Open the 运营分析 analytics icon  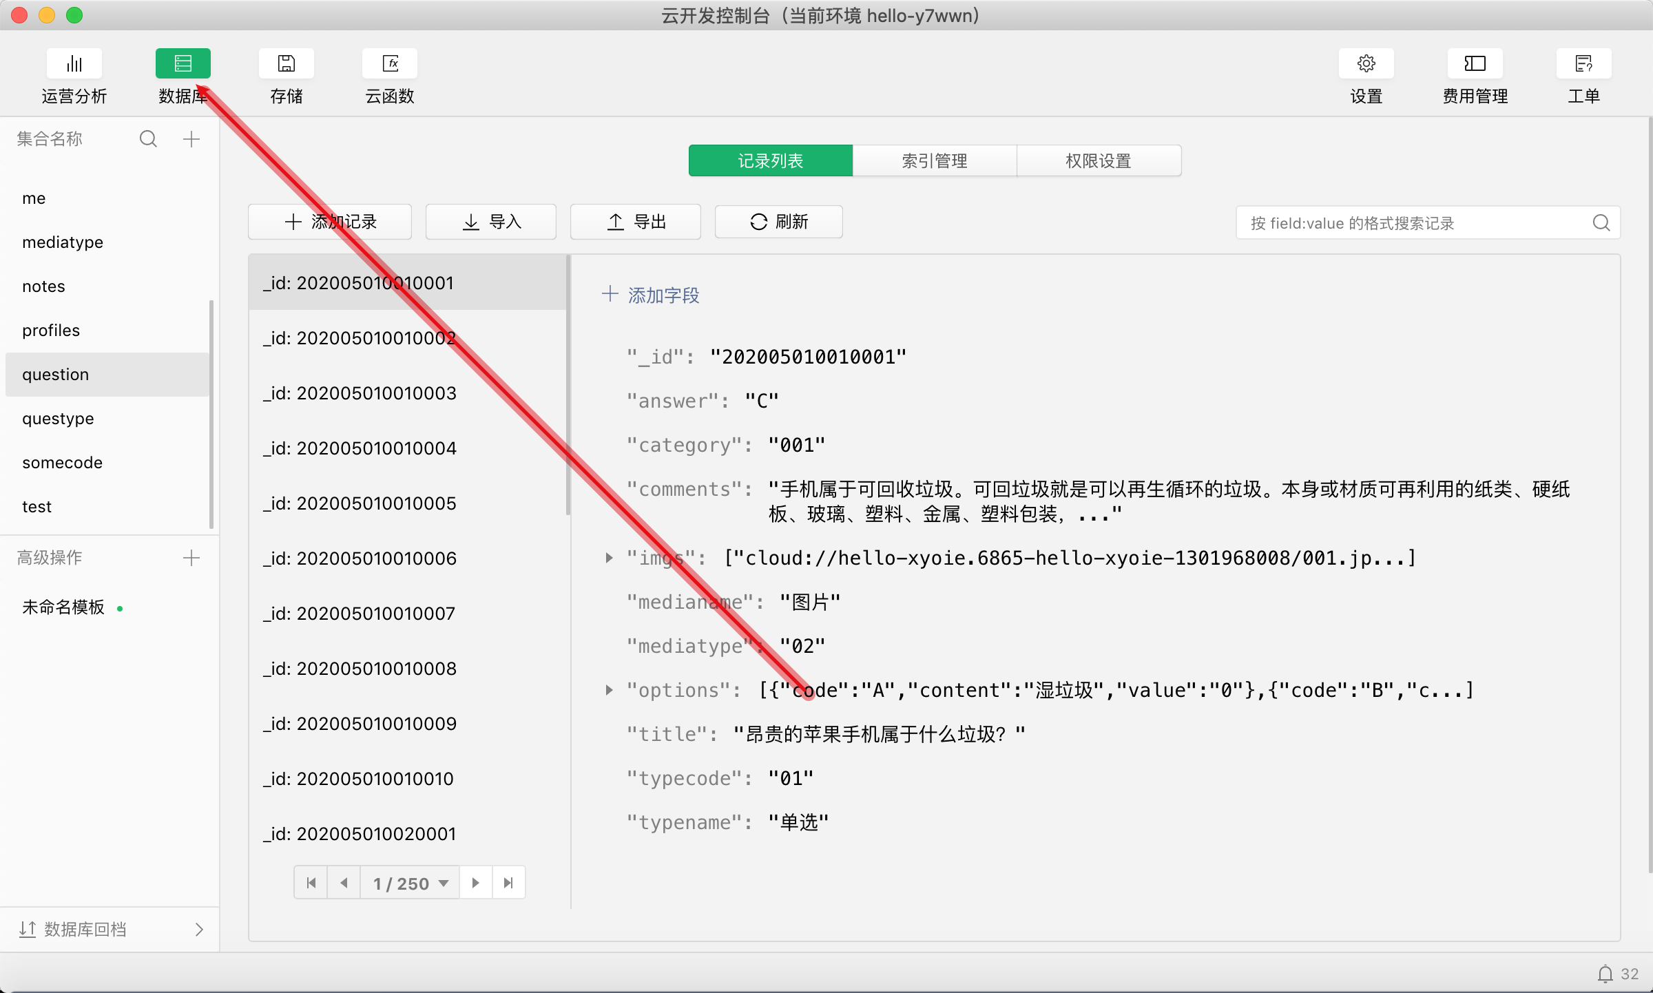(x=74, y=64)
